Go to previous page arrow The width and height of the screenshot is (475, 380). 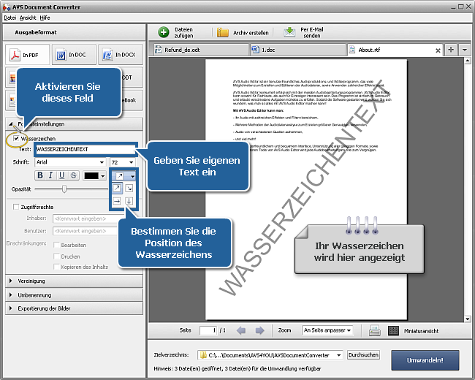click(241, 330)
